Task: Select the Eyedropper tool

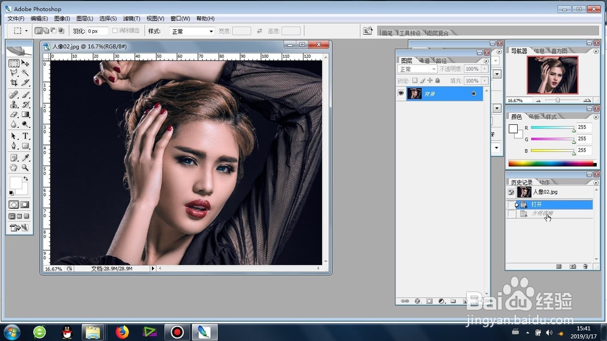Action: [x=25, y=158]
